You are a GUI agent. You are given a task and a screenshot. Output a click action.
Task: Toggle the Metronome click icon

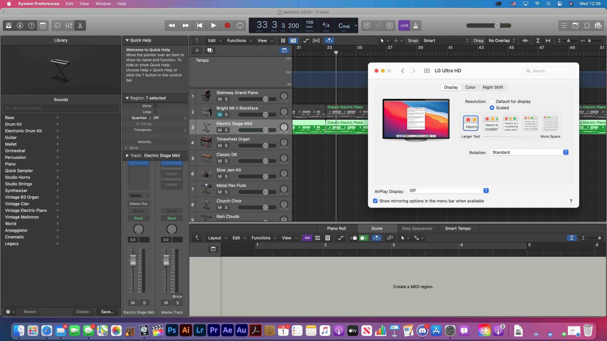point(415,25)
